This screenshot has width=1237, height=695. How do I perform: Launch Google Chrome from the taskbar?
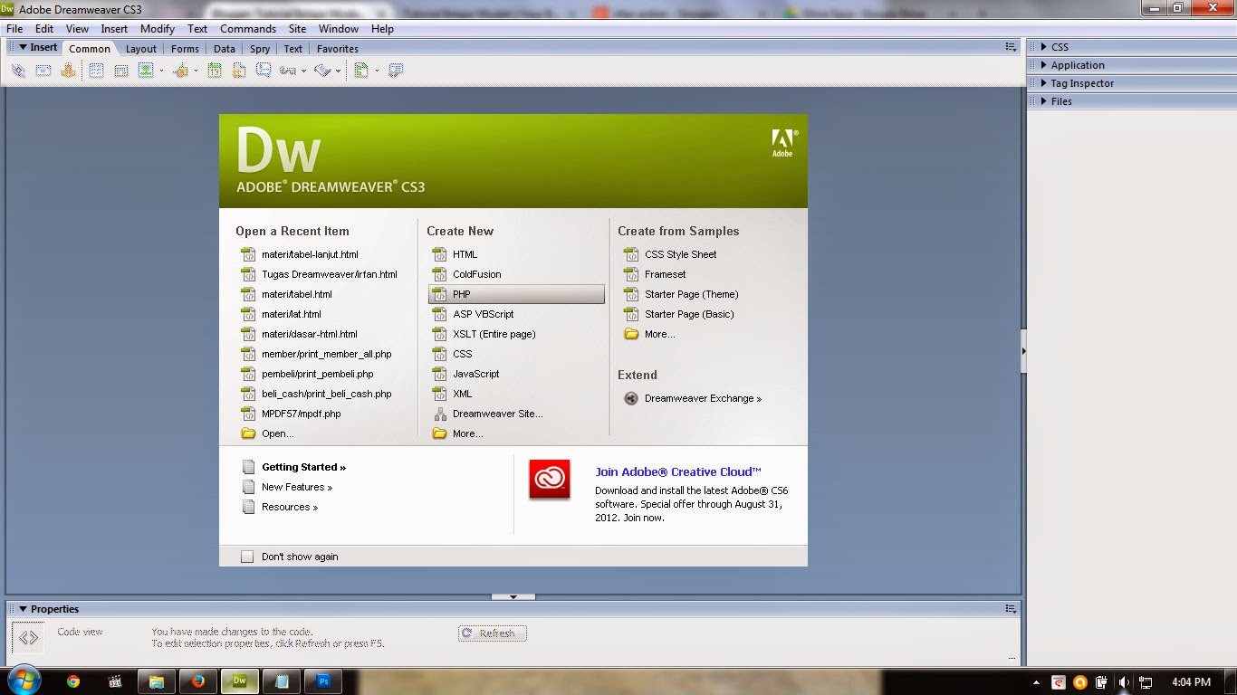point(73,681)
